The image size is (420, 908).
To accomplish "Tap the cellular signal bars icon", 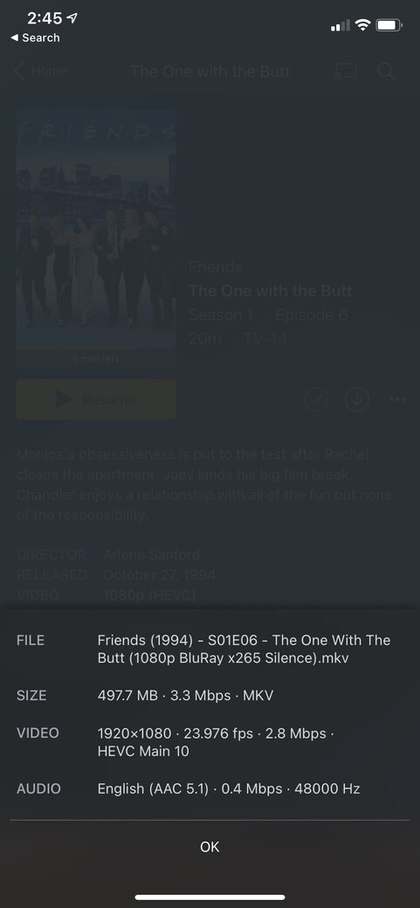I will click(x=340, y=25).
